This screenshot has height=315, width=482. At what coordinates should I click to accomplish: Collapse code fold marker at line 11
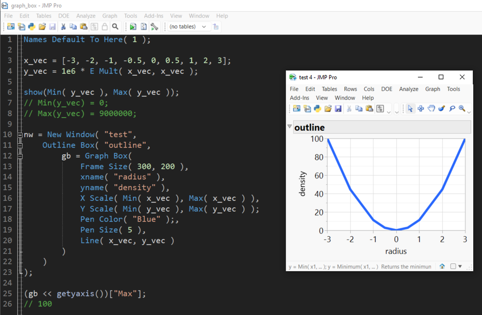point(20,145)
